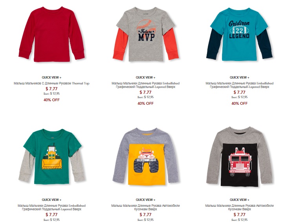Click Quick View under Future MVP shirt
The image size is (287, 222).
[145, 77]
